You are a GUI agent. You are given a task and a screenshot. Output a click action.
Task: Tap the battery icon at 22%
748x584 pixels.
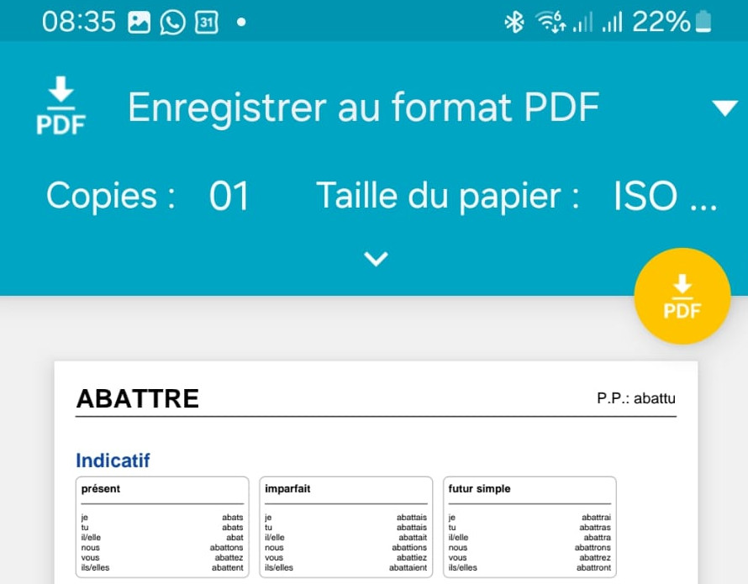[x=703, y=22]
